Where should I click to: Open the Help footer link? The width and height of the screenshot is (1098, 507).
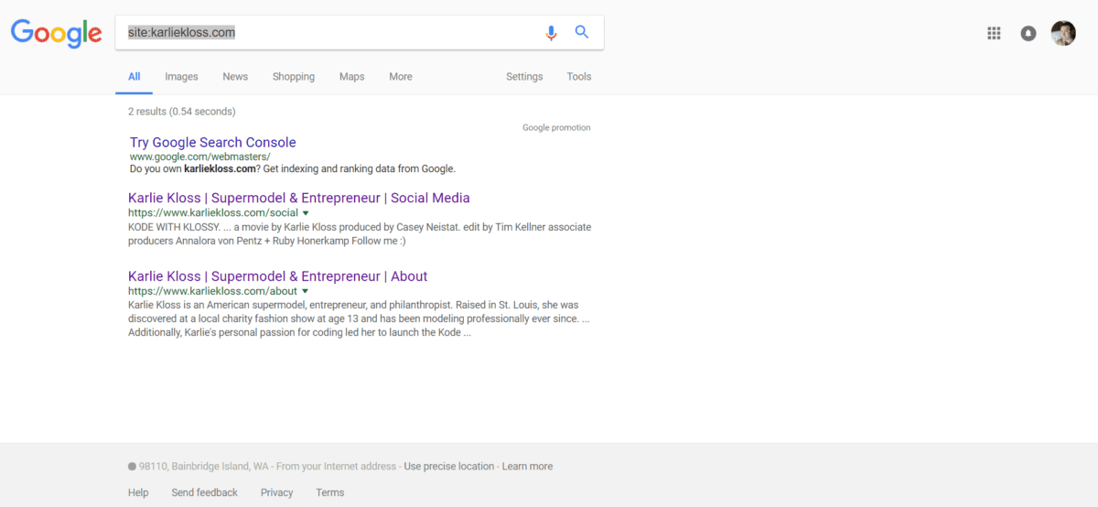[138, 492]
